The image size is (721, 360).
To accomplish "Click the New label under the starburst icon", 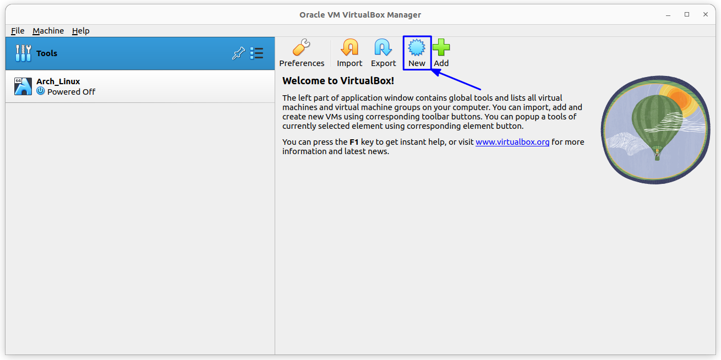I will pyautogui.click(x=417, y=63).
